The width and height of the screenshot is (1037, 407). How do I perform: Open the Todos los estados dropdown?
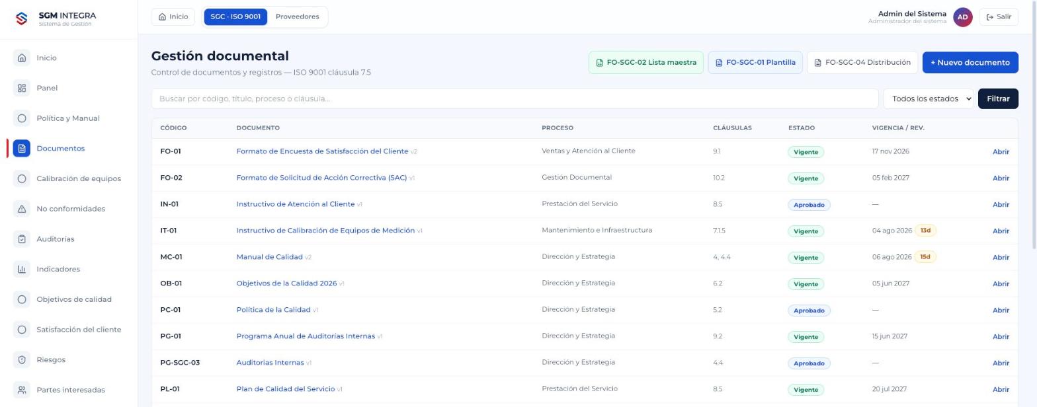pyautogui.click(x=928, y=98)
